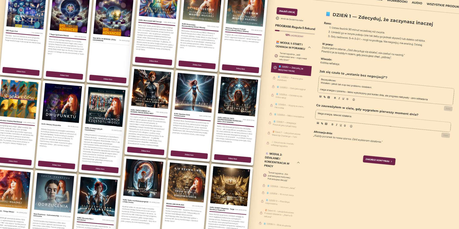
Task: Click Underline icon in first reflection editor
Action: point(343,99)
